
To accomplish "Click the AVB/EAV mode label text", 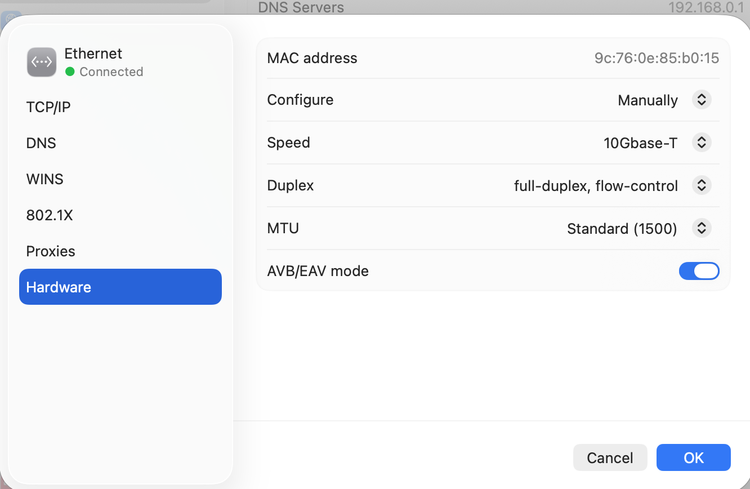I will coord(318,271).
